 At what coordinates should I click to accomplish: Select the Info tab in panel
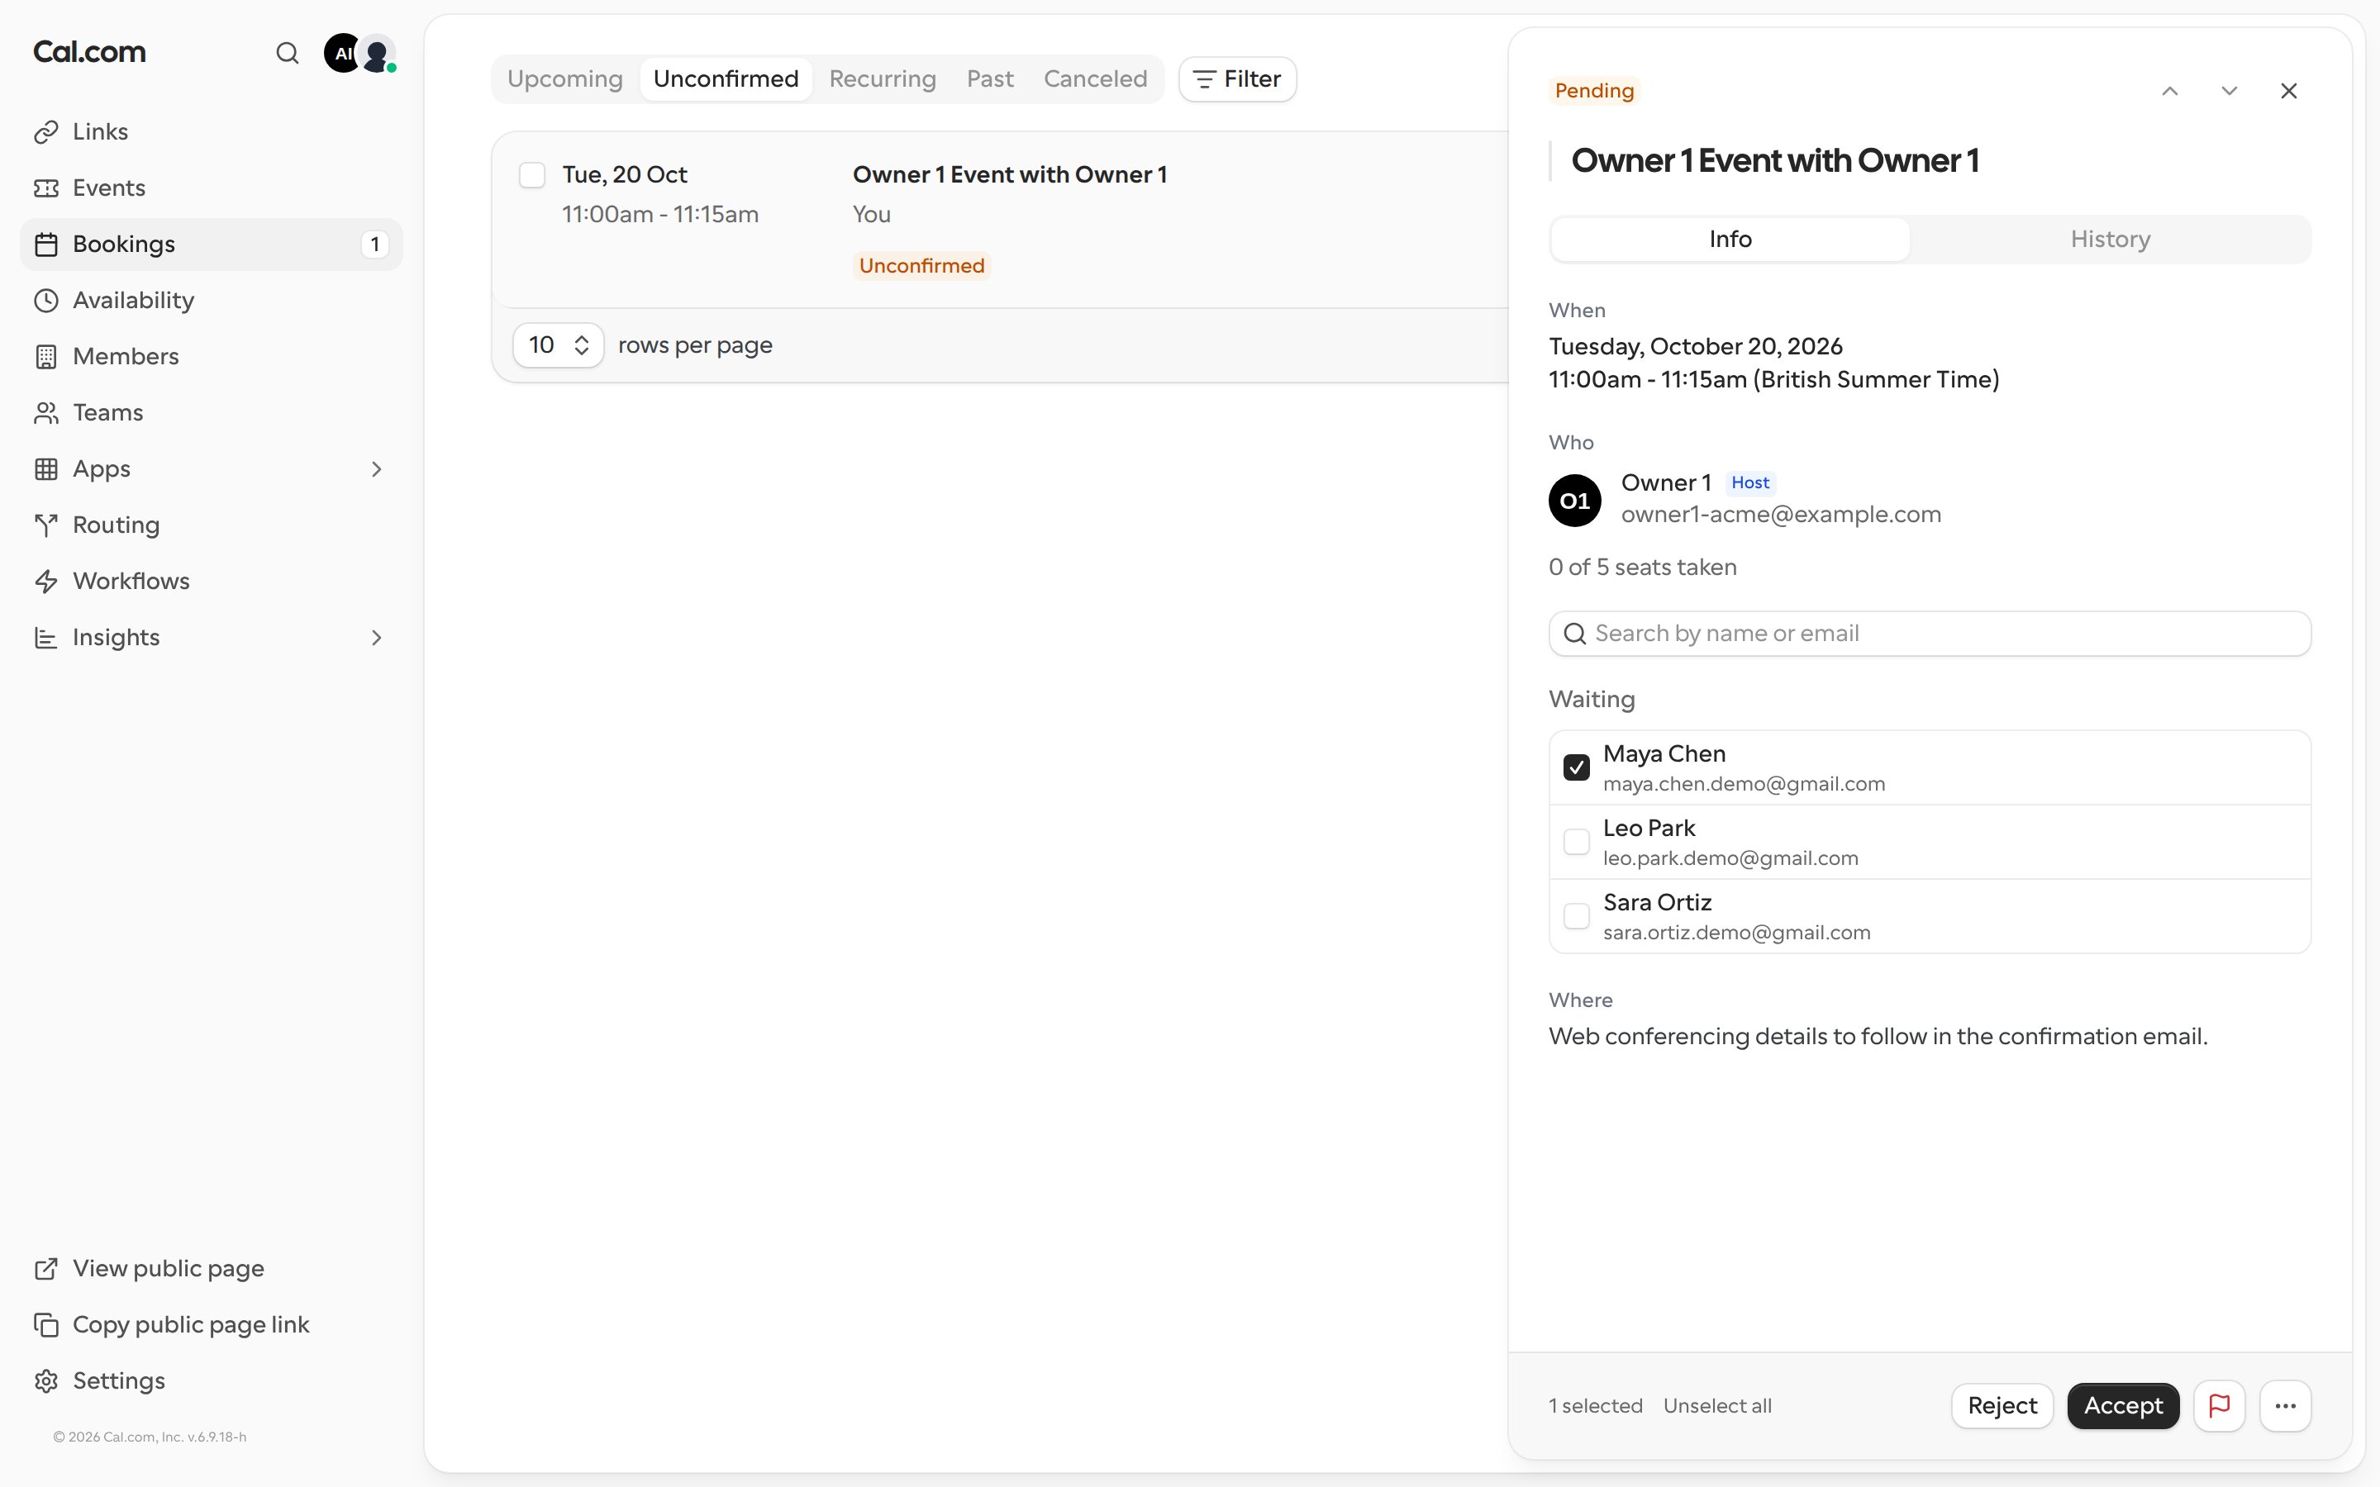tap(1730, 239)
